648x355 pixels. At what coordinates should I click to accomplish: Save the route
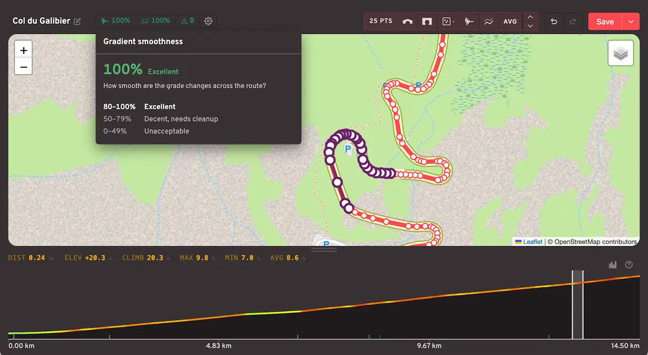click(x=605, y=22)
